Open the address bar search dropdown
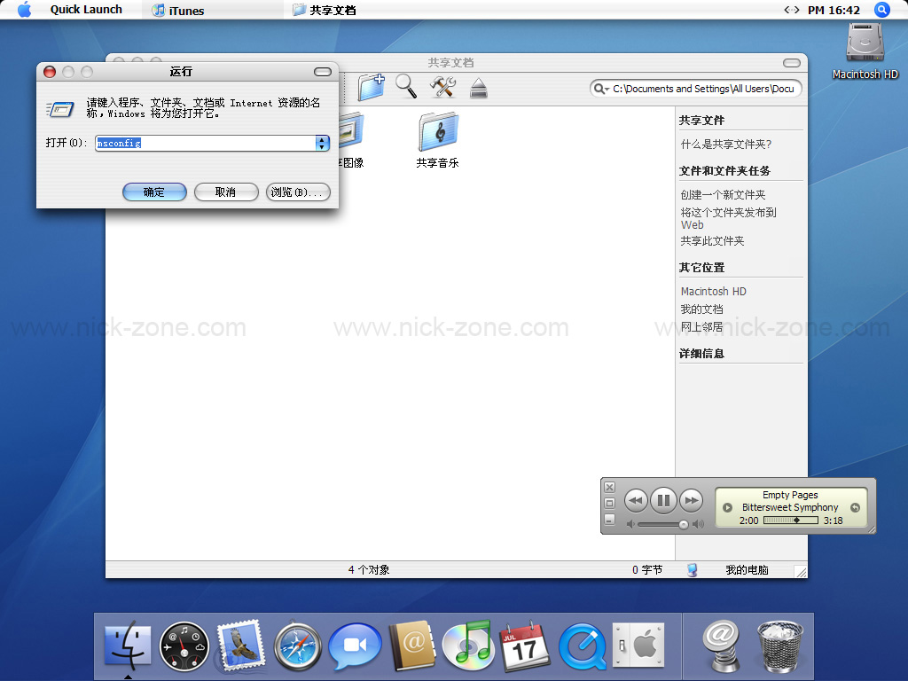908x681 pixels. (602, 89)
